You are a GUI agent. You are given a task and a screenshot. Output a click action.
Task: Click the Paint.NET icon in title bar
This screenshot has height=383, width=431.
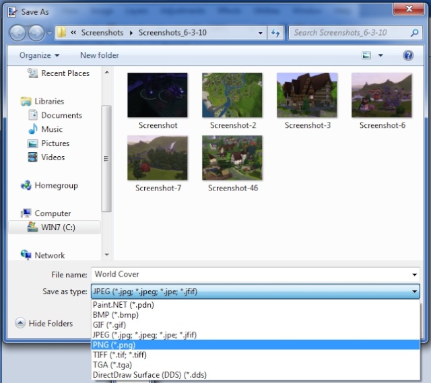point(12,12)
